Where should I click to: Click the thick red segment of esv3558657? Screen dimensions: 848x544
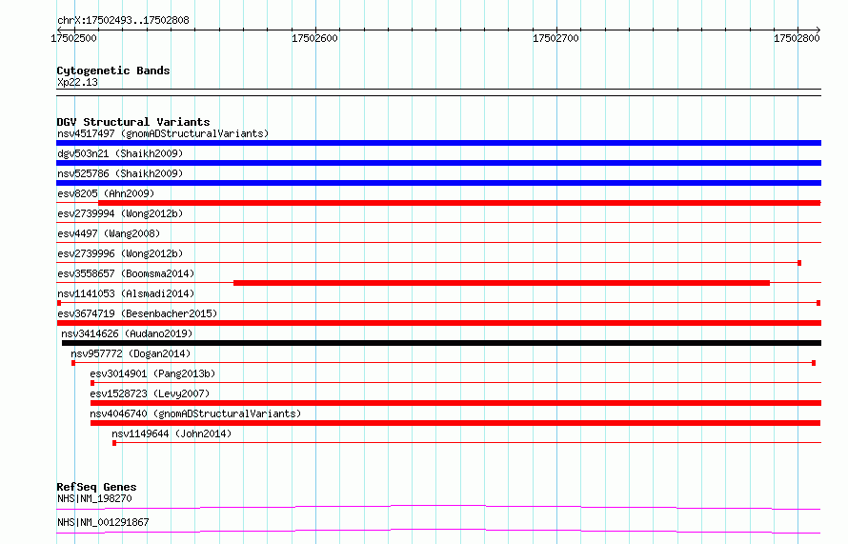501,283
